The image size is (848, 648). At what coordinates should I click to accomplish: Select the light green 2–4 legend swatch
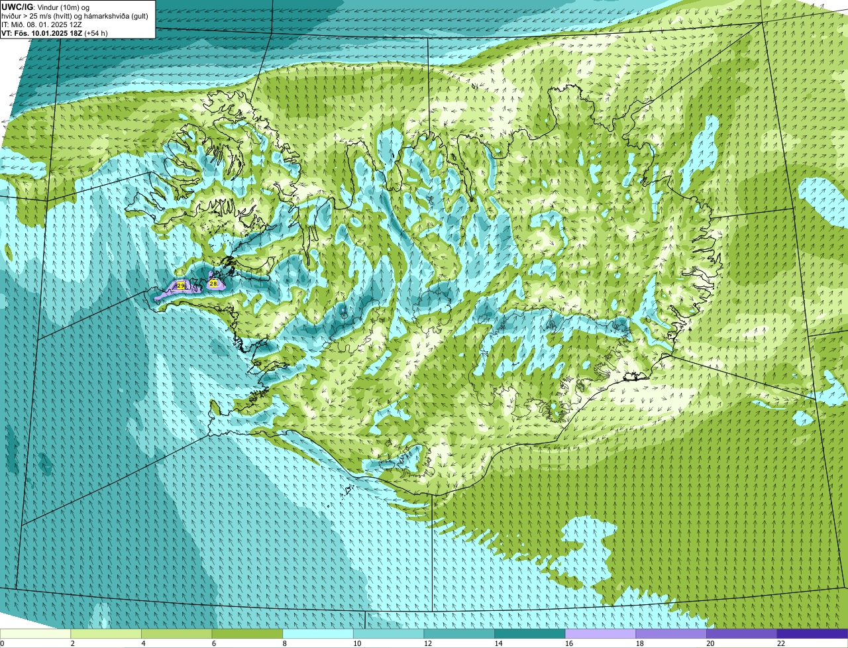pyautogui.click(x=106, y=633)
